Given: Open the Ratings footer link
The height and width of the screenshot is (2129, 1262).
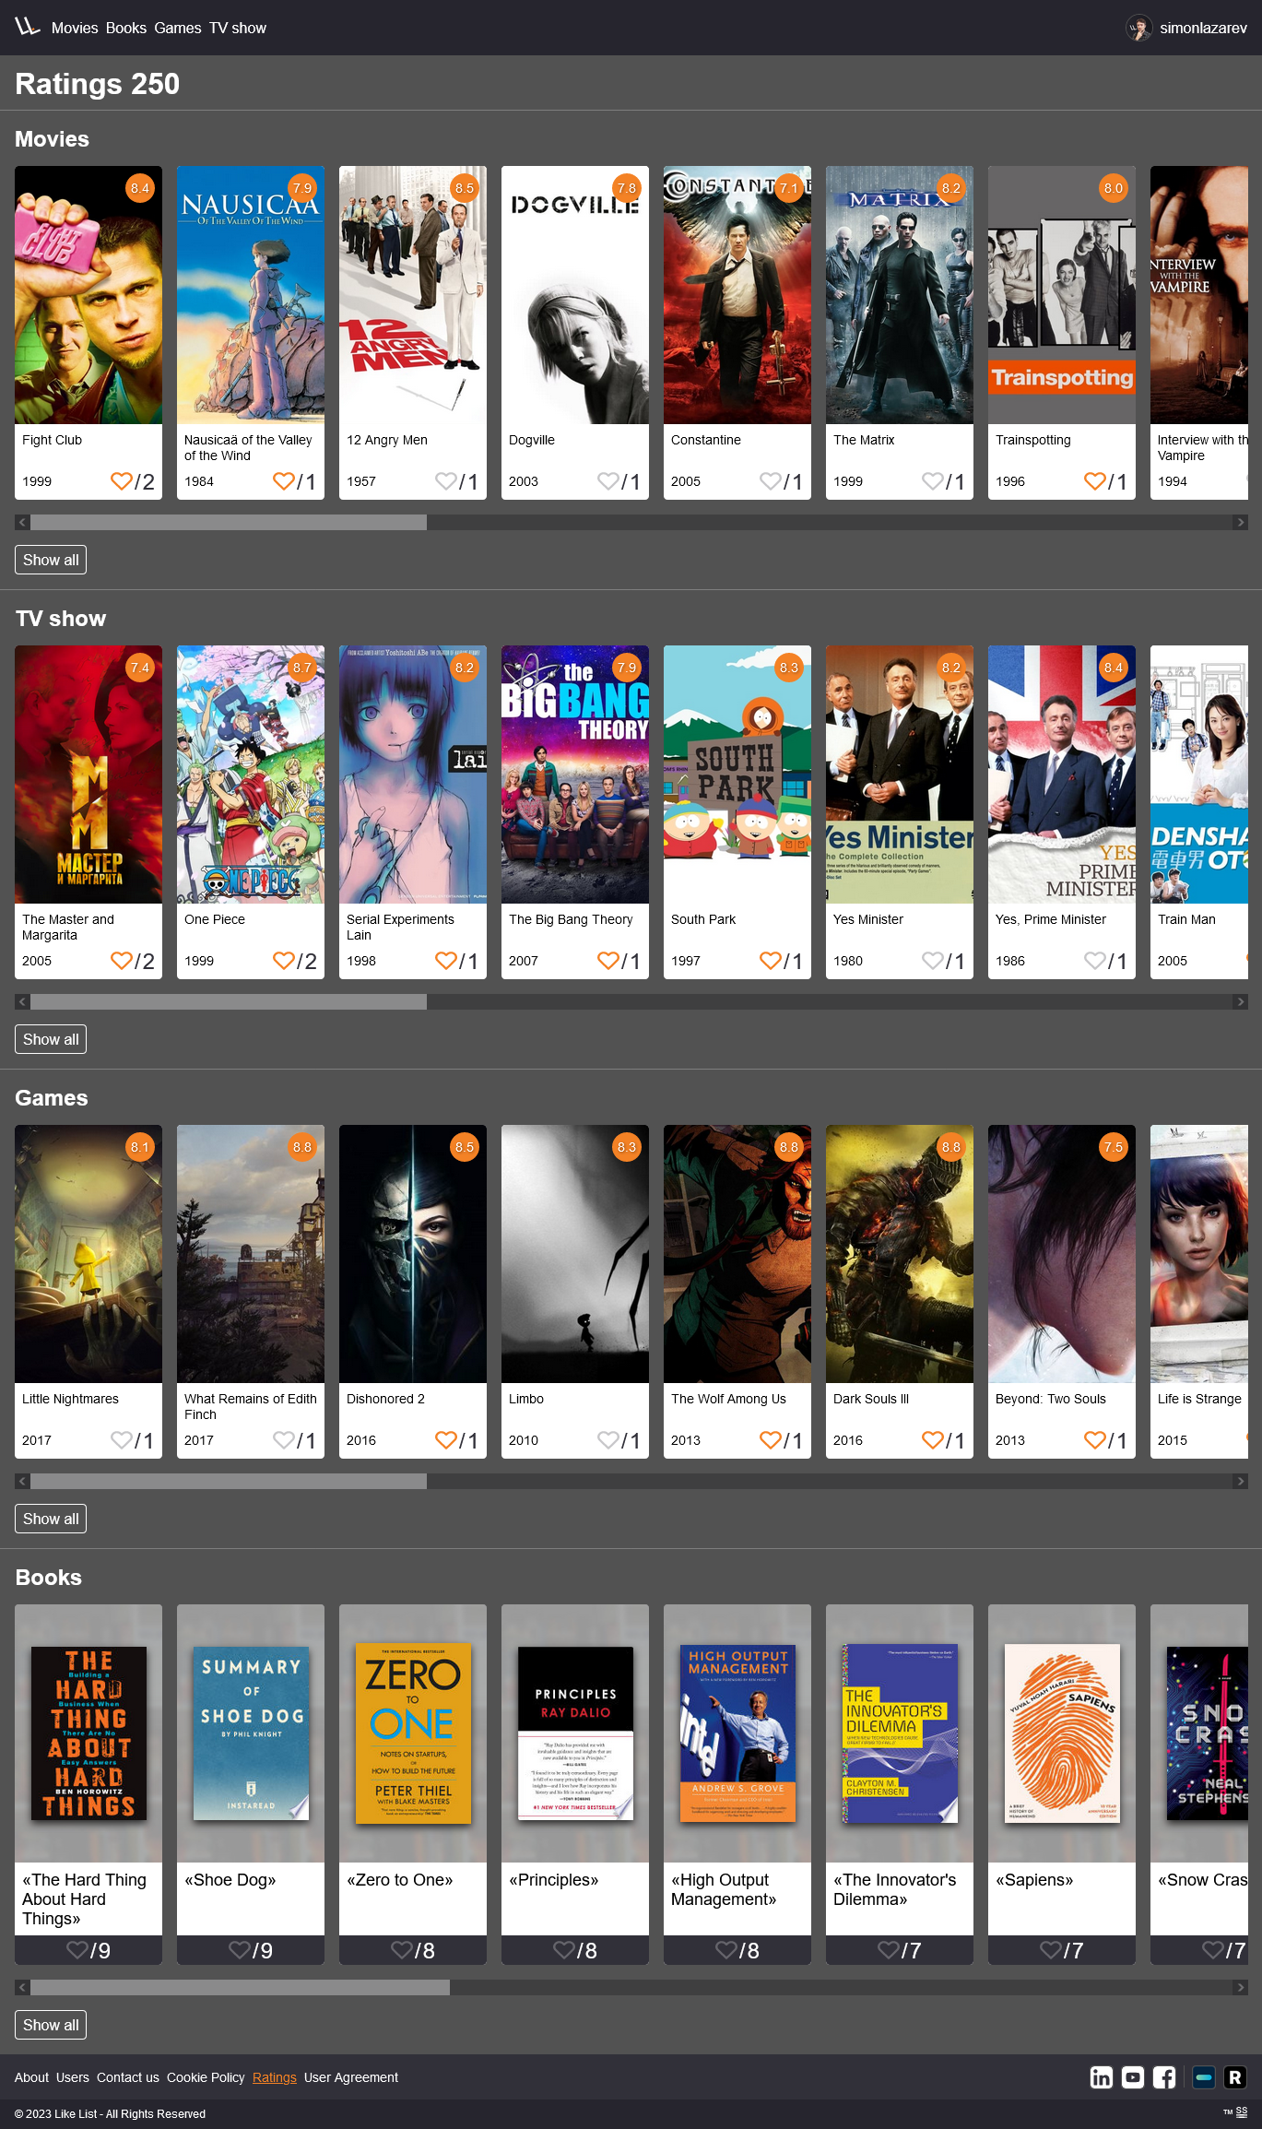Looking at the screenshot, I should 275,2077.
